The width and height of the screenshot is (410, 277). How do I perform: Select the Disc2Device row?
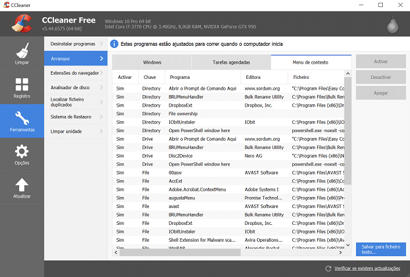228,156
